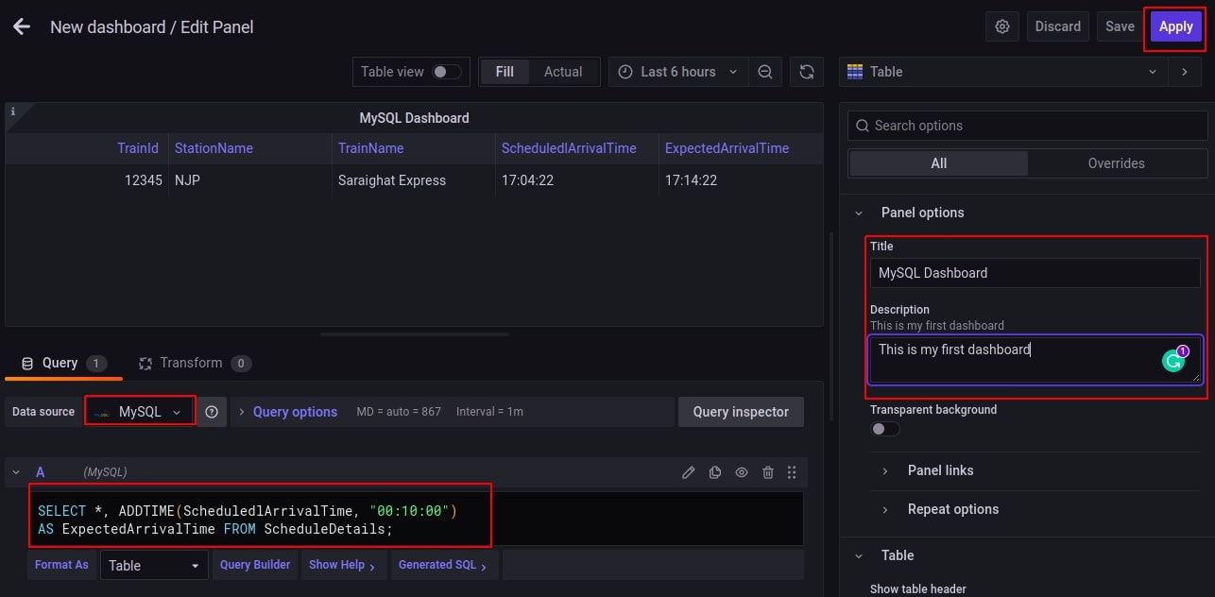
Task: Click the panel resize splitter handle
Action: (414, 334)
